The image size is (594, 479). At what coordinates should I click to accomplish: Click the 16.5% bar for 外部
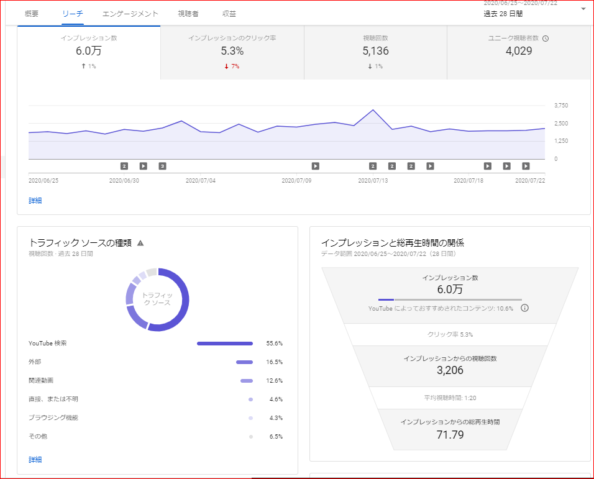(244, 362)
